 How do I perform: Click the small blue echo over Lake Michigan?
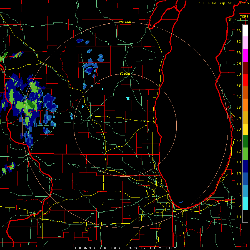coord(181,202)
